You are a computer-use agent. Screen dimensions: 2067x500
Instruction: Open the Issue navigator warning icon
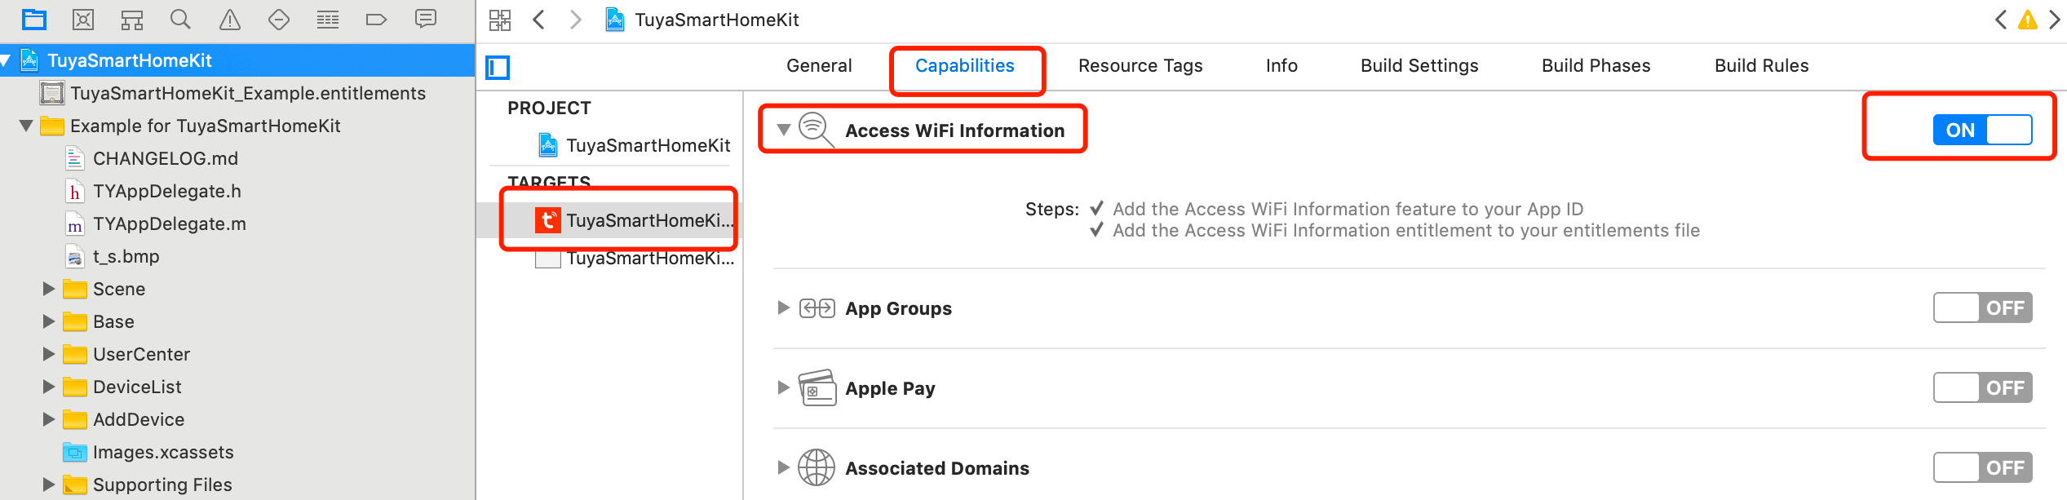tap(230, 19)
